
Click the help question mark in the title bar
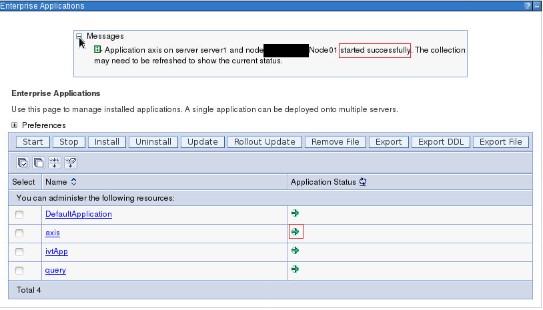pyautogui.click(x=528, y=5)
